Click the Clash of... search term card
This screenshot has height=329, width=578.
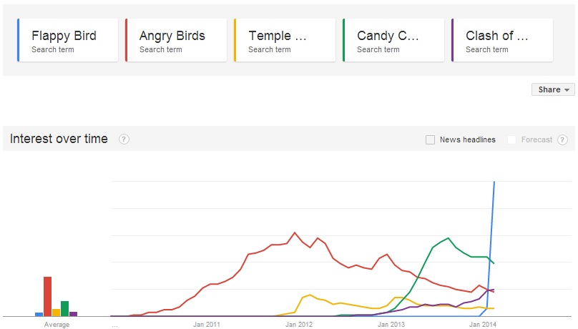click(502, 40)
